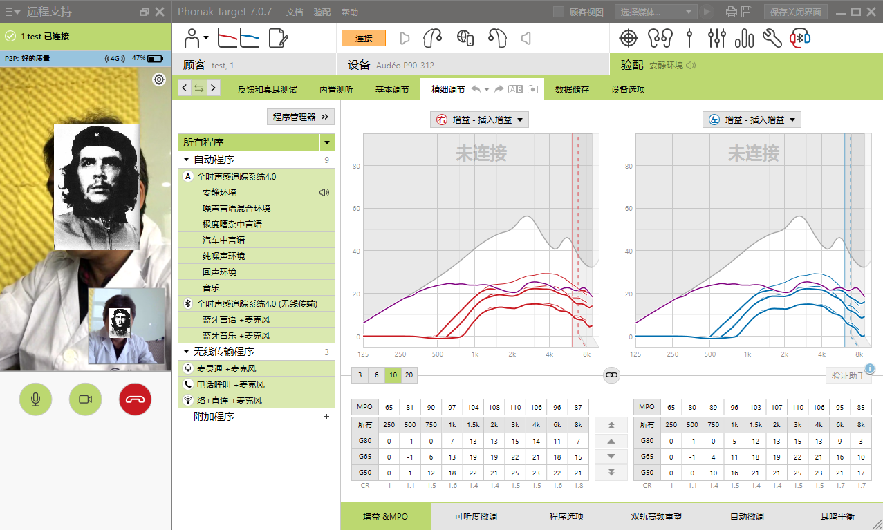Open left ear 增益 - 插入增益 dropdown
The image size is (883, 530).
[x=752, y=120]
